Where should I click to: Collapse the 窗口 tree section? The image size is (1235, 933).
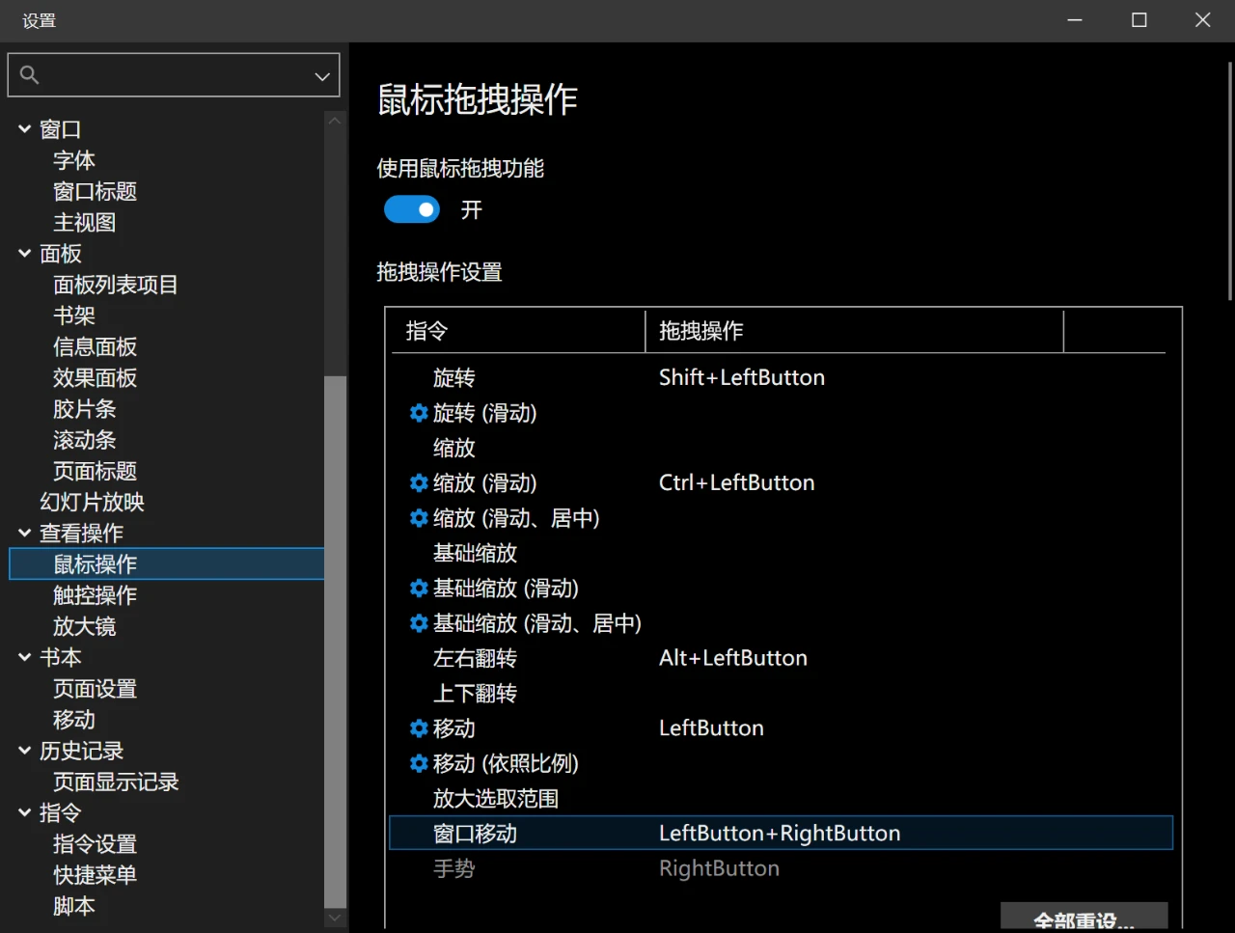[25, 128]
